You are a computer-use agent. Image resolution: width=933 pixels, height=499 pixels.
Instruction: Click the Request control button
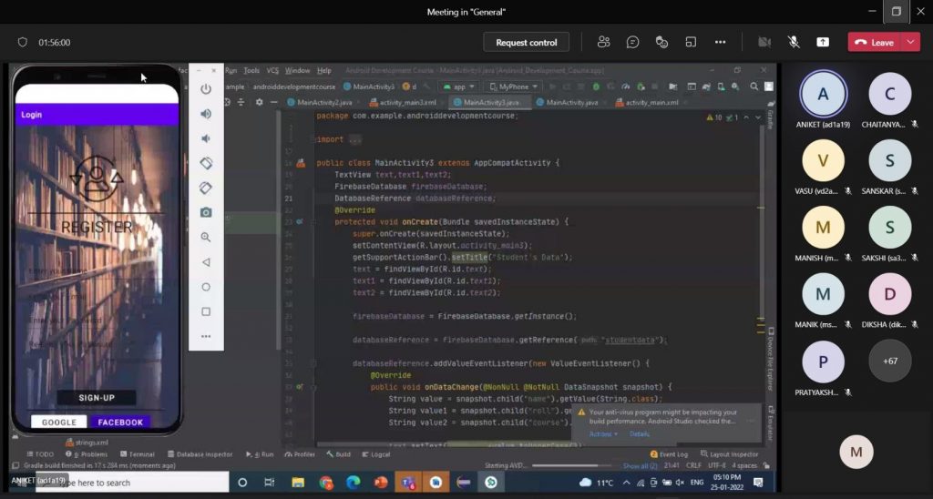point(526,42)
